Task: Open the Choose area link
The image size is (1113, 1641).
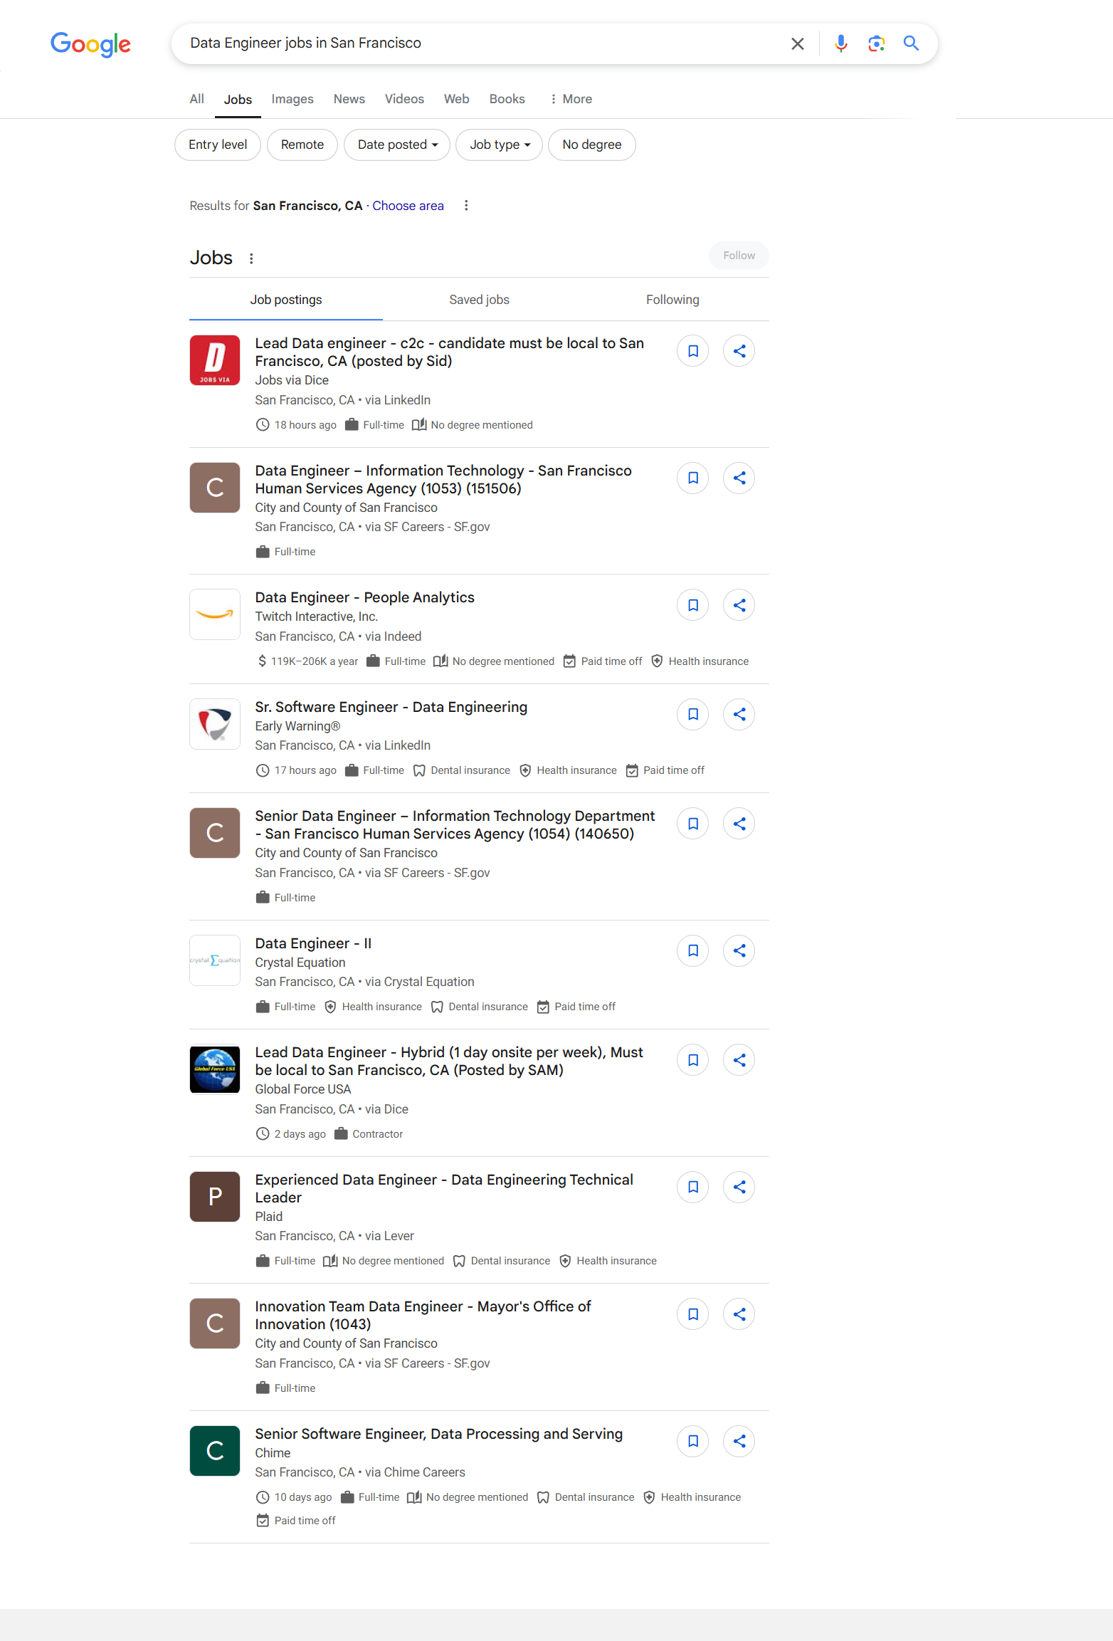Action: pos(408,206)
